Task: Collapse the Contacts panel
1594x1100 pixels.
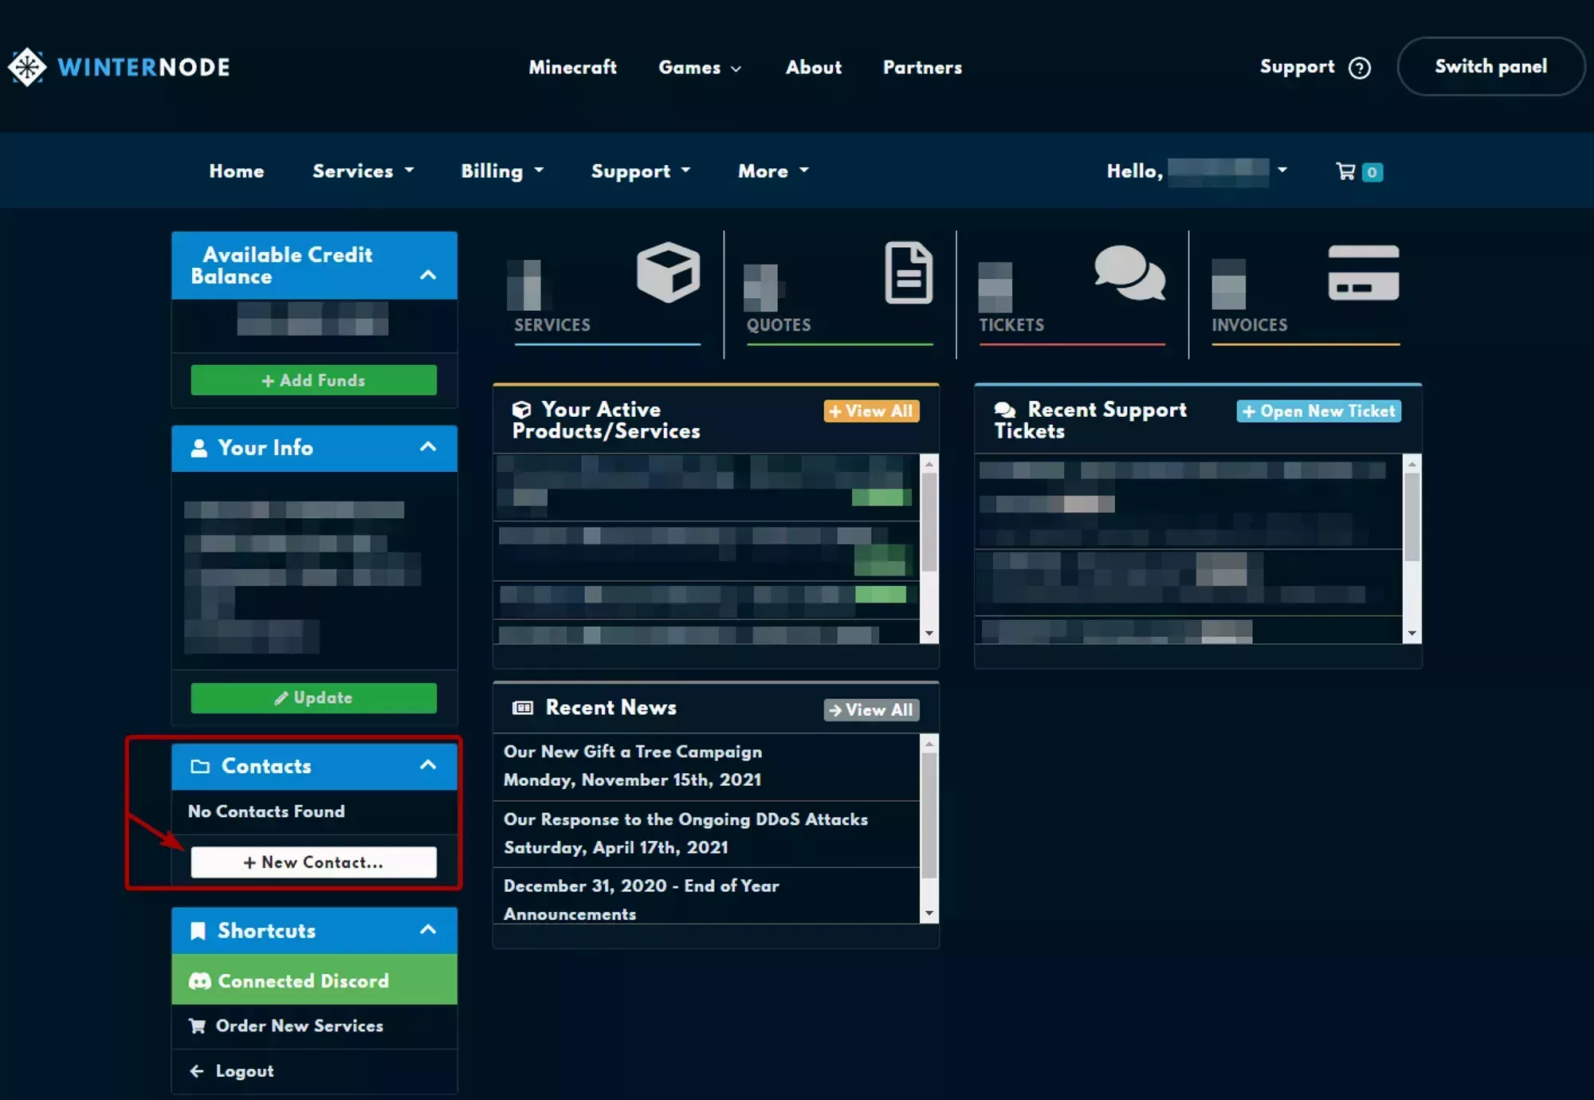Action: tap(428, 765)
